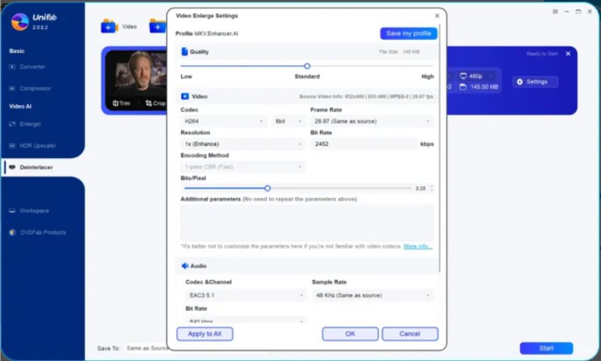Click the Bit Rate input field
Screen dimensions: 601x361
click(x=363, y=144)
